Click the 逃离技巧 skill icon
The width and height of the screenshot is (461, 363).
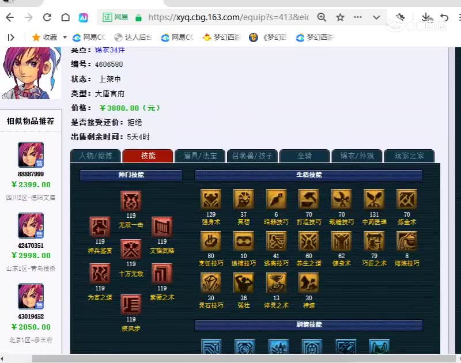point(276,241)
